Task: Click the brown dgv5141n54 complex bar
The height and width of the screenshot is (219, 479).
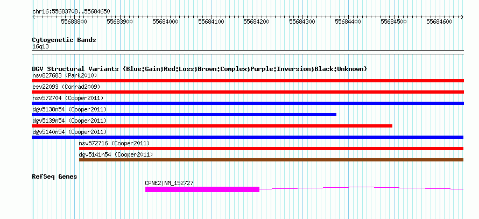Action: pyautogui.click(x=271, y=160)
